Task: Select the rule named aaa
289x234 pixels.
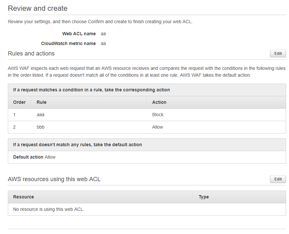Action: (41, 115)
